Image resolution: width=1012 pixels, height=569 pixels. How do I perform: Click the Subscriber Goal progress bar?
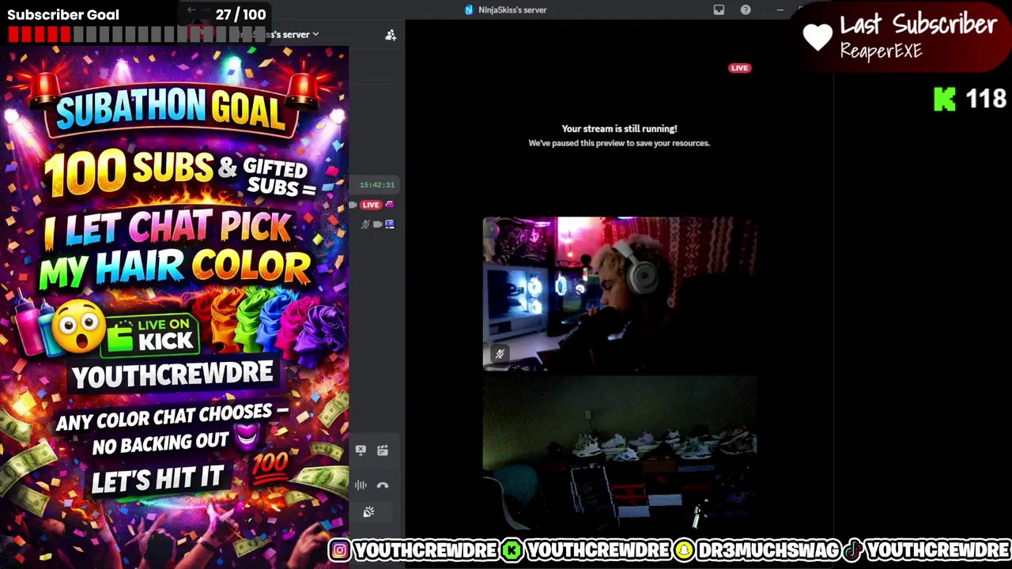tap(136, 34)
